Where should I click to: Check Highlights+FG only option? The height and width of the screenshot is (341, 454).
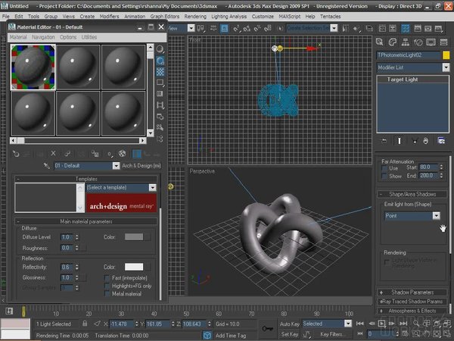coord(107,286)
